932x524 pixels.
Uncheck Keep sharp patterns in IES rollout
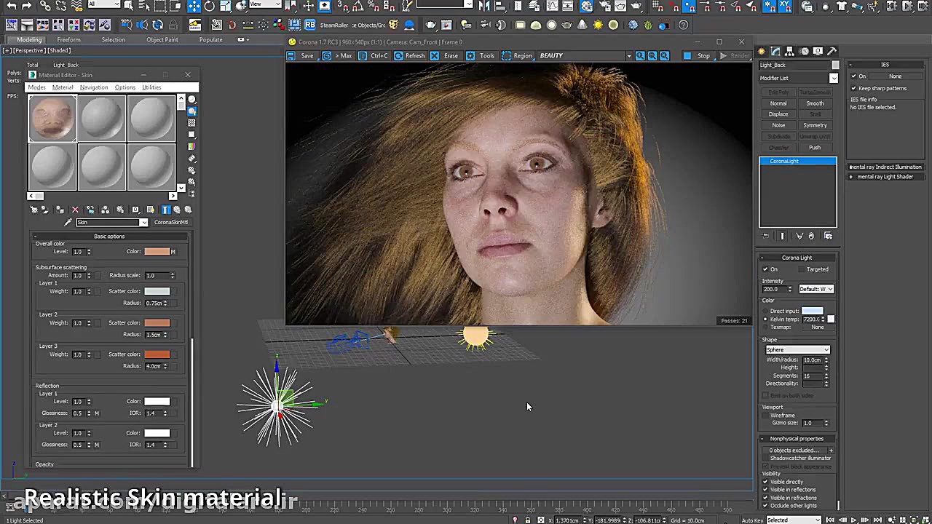853,88
